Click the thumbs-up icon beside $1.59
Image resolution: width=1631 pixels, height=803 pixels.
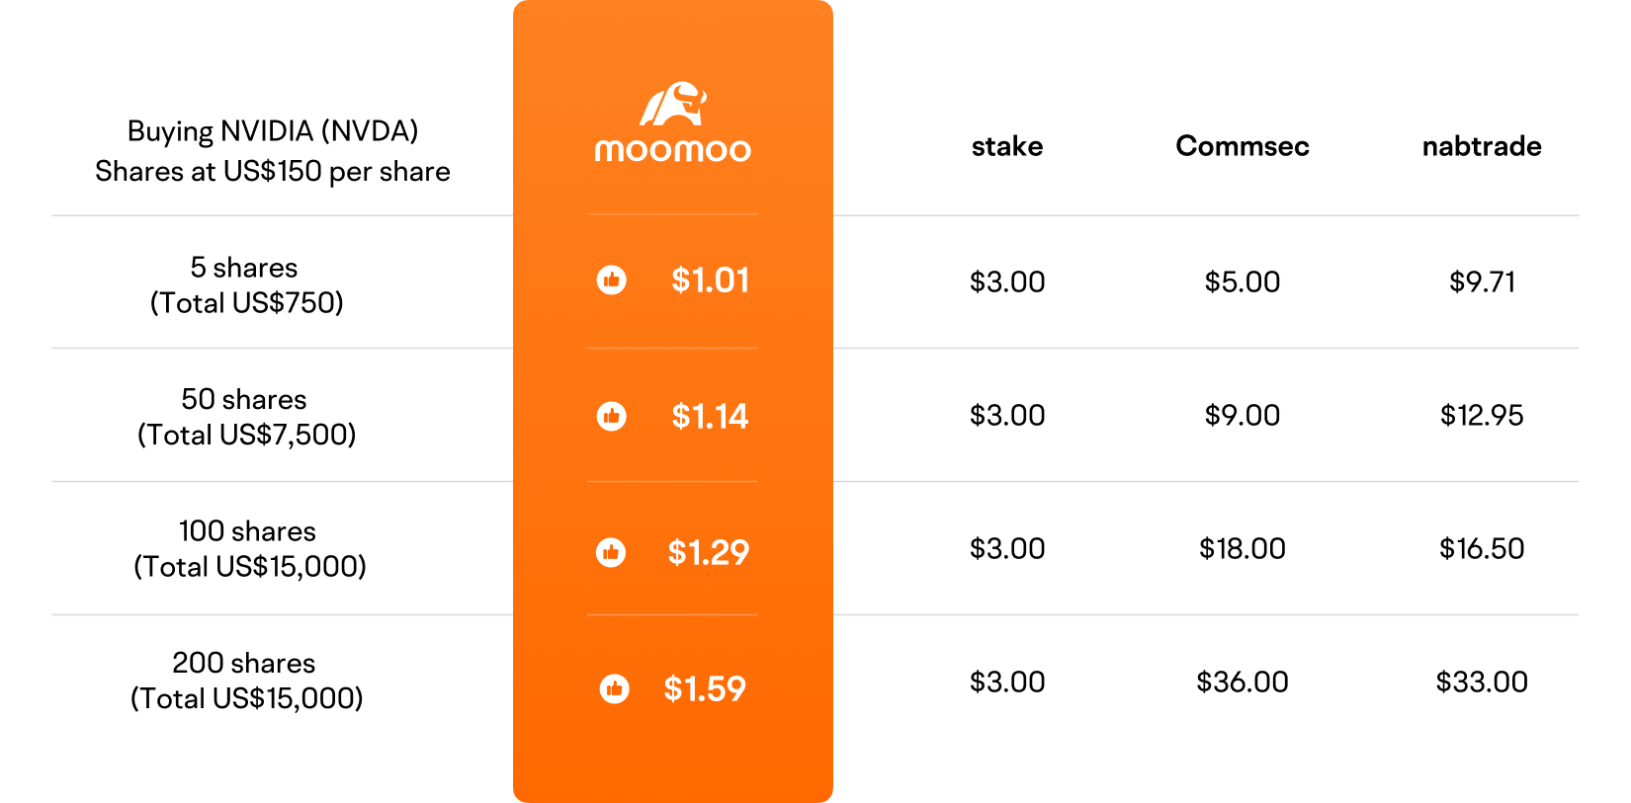(x=615, y=688)
